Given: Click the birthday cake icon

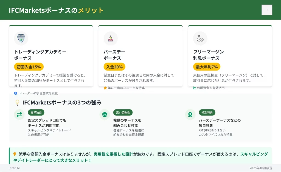Looking at the screenshot, I should click(111, 38).
